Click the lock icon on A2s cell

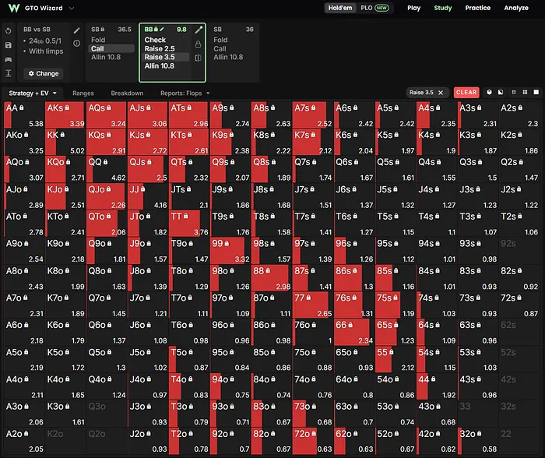[x=520, y=107]
